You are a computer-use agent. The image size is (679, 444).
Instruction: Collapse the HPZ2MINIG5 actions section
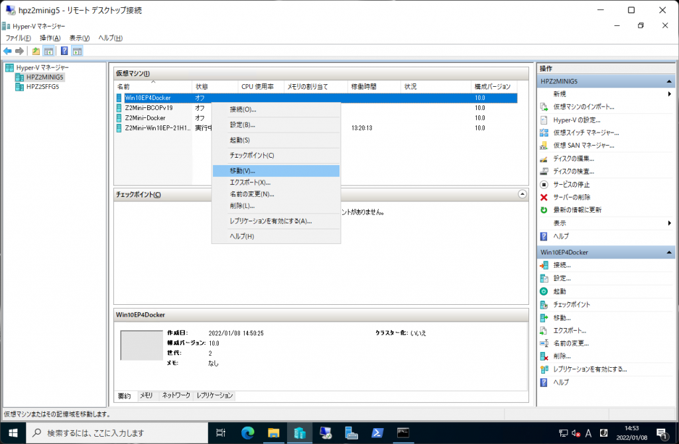coord(669,82)
